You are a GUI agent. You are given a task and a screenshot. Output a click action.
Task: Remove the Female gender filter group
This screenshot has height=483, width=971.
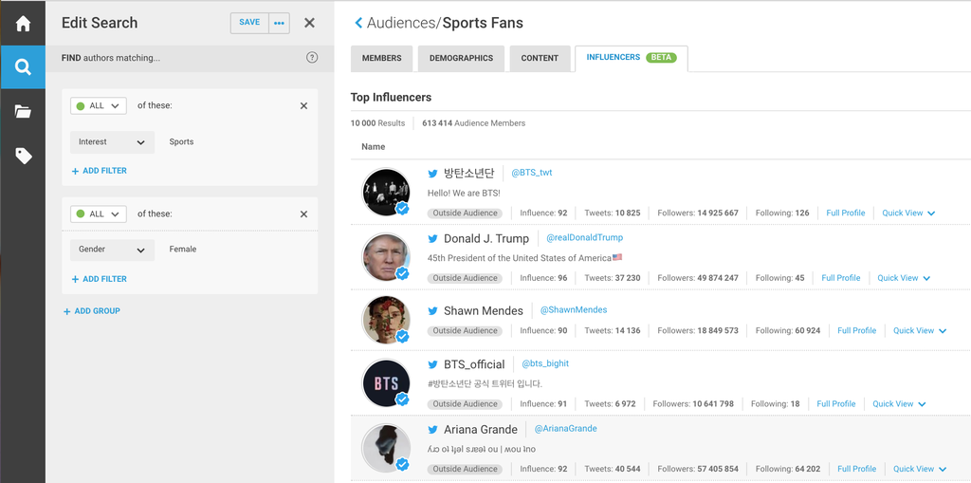click(303, 214)
